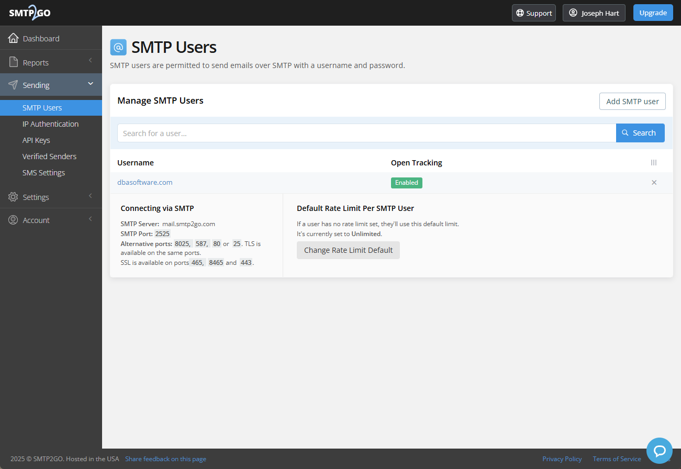Expand the Account submenu chevron

(90, 219)
